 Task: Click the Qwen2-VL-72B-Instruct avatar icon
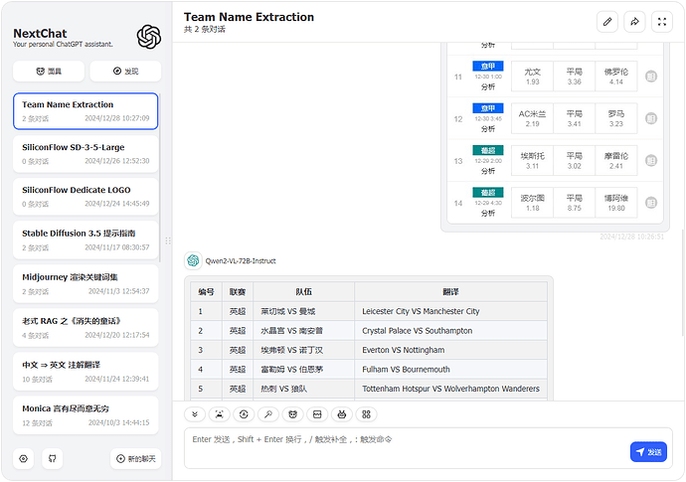point(193,260)
